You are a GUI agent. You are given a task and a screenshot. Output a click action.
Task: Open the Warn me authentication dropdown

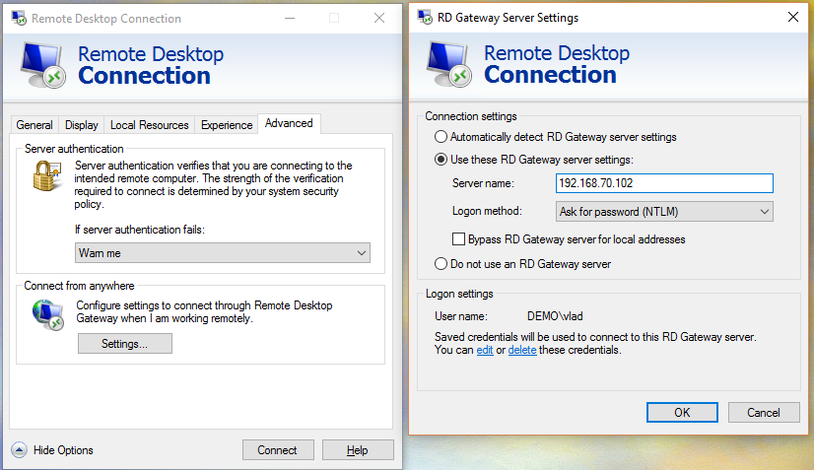222,253
